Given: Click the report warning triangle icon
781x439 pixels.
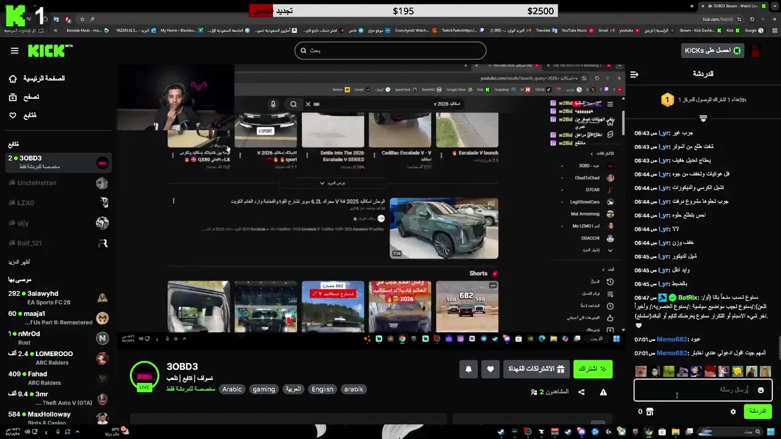Looking at the screenshot, I should pos(603,392).
